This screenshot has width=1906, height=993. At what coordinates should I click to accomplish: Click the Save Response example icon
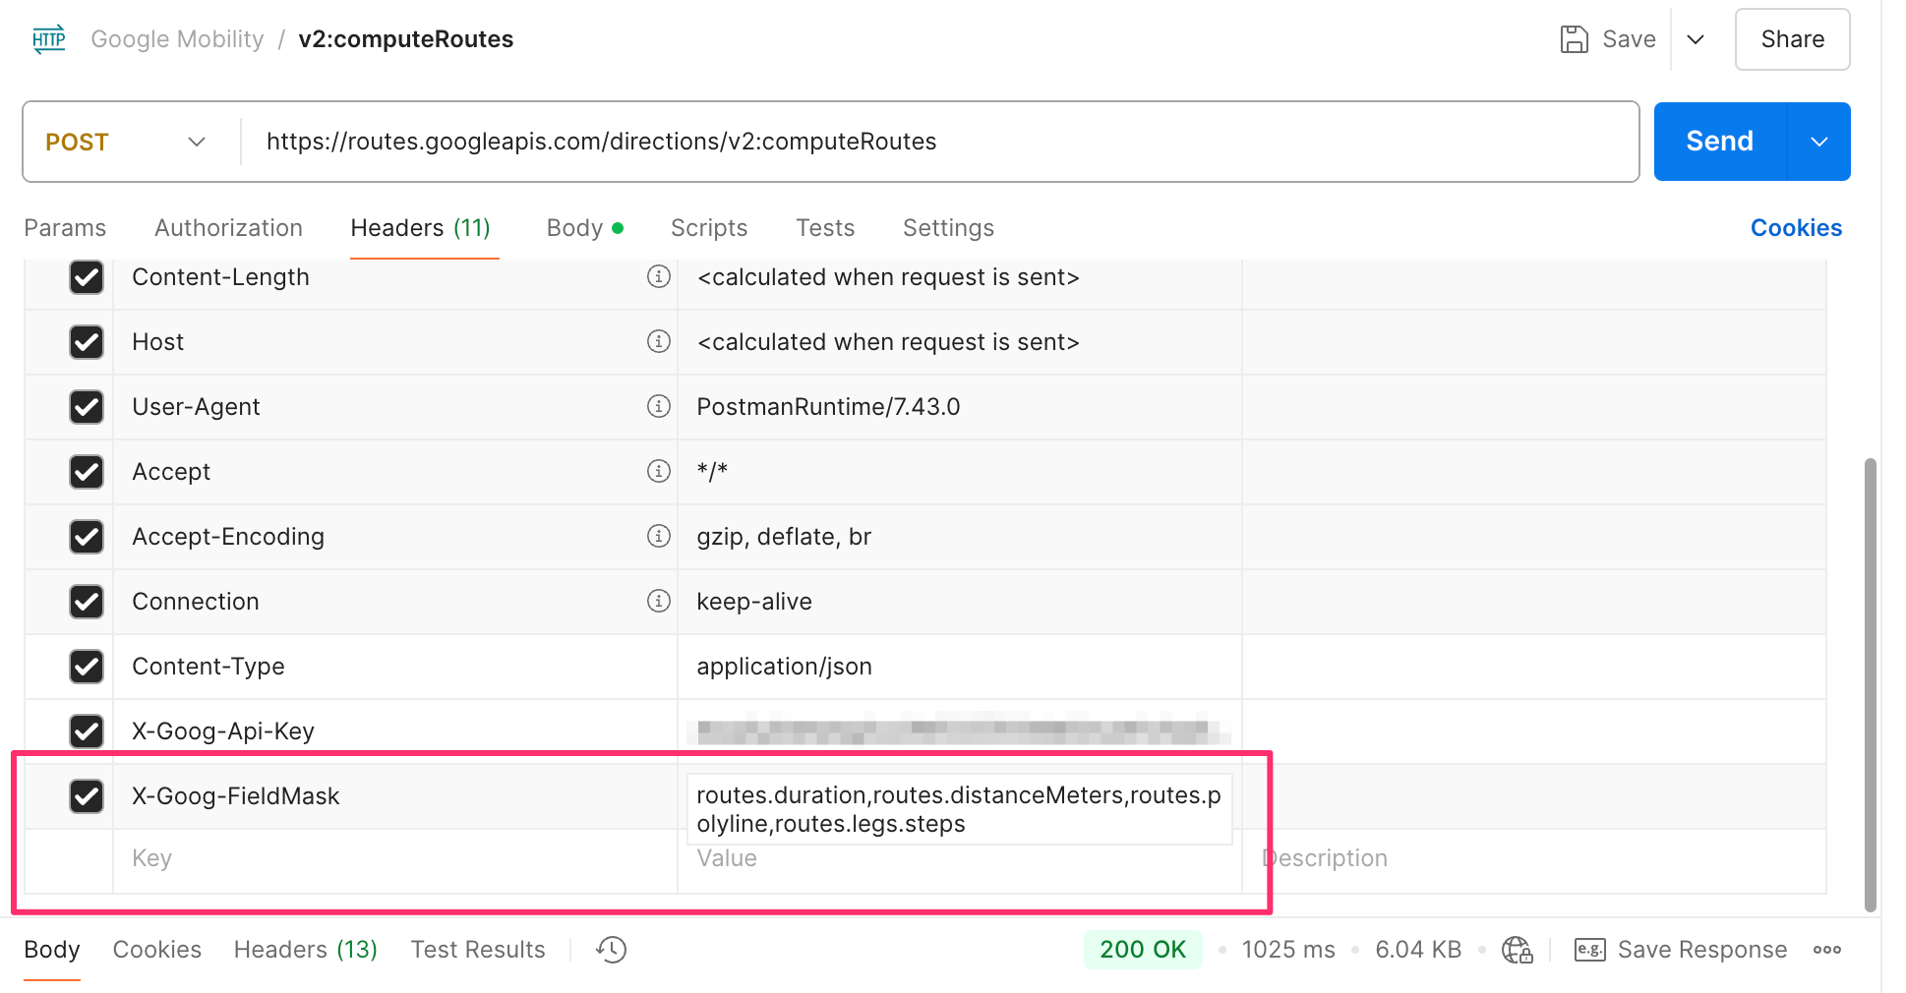pyautogui.click(x=1590, y=950)
